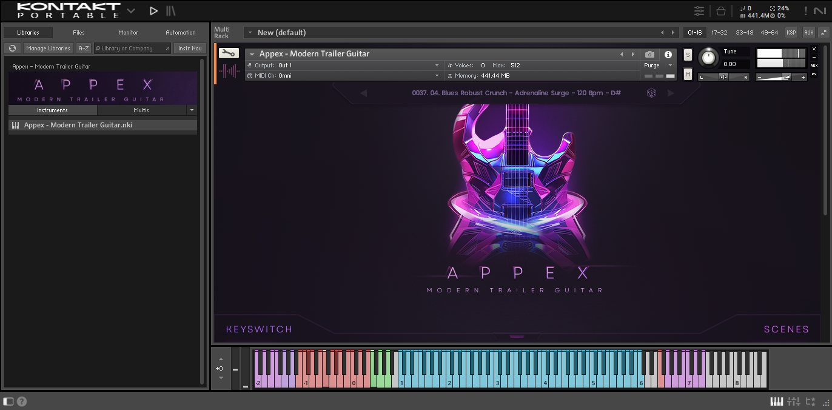
Task: Open the settings sliders icon in header
Action: pos(699,11)
